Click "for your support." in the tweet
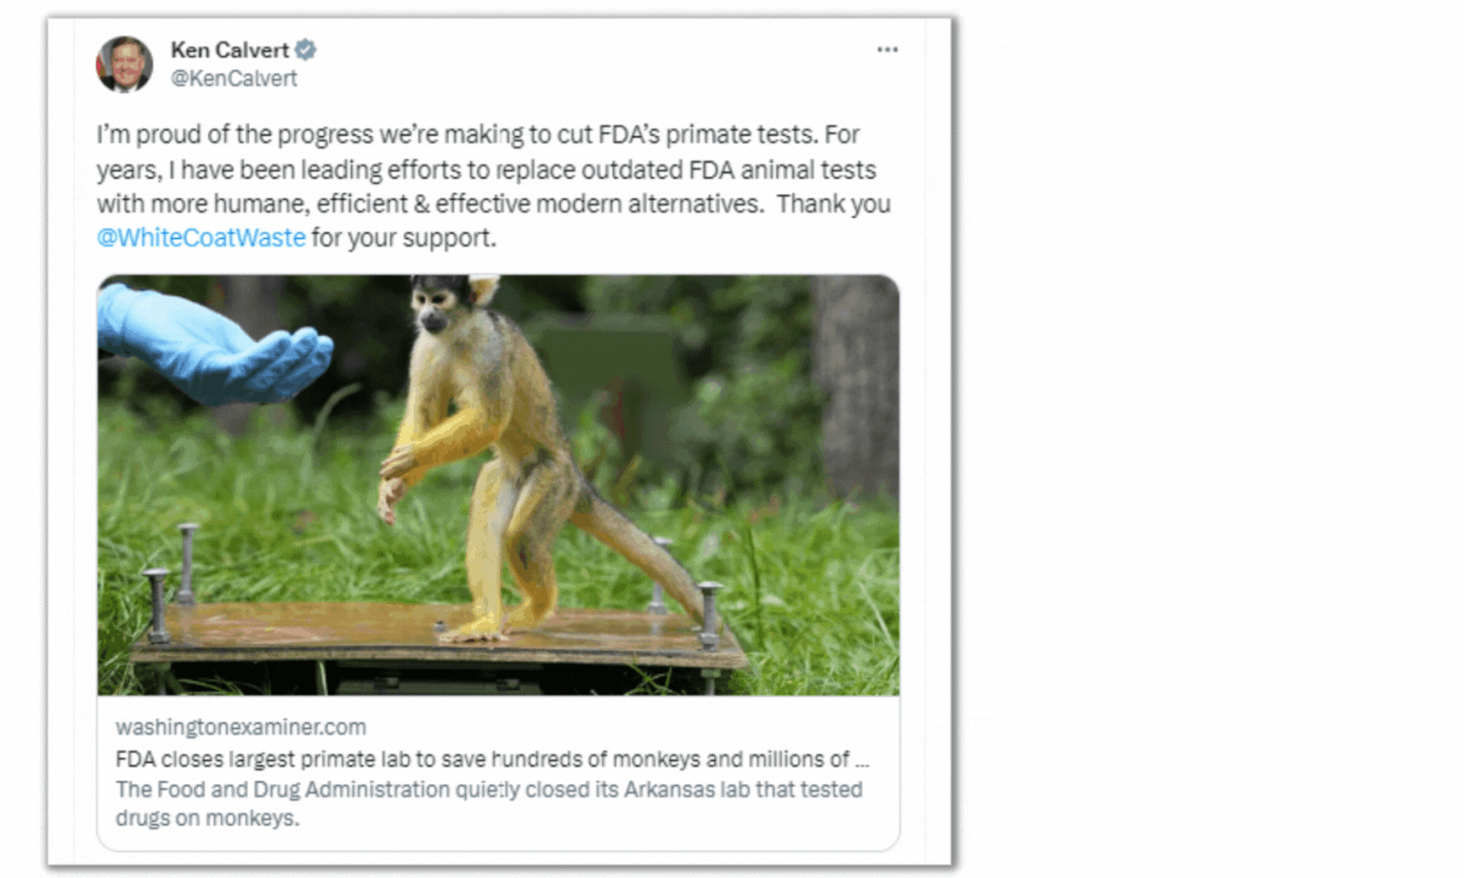1464x878 pixels. 404,238
